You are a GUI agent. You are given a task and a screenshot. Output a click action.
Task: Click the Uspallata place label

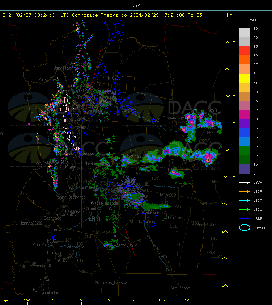point(63,68)
